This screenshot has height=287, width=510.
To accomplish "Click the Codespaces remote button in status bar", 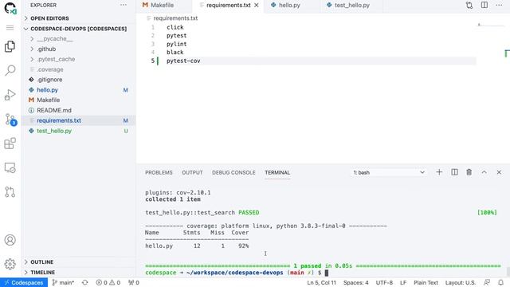I will tap(24, 282).
